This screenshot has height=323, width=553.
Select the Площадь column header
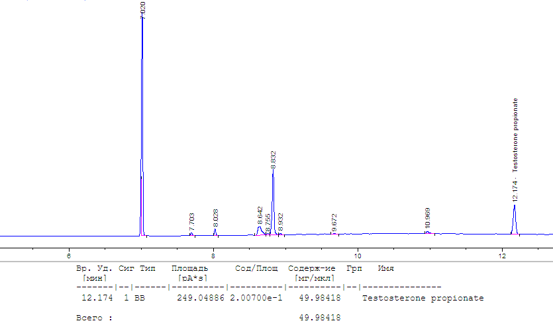189,269
